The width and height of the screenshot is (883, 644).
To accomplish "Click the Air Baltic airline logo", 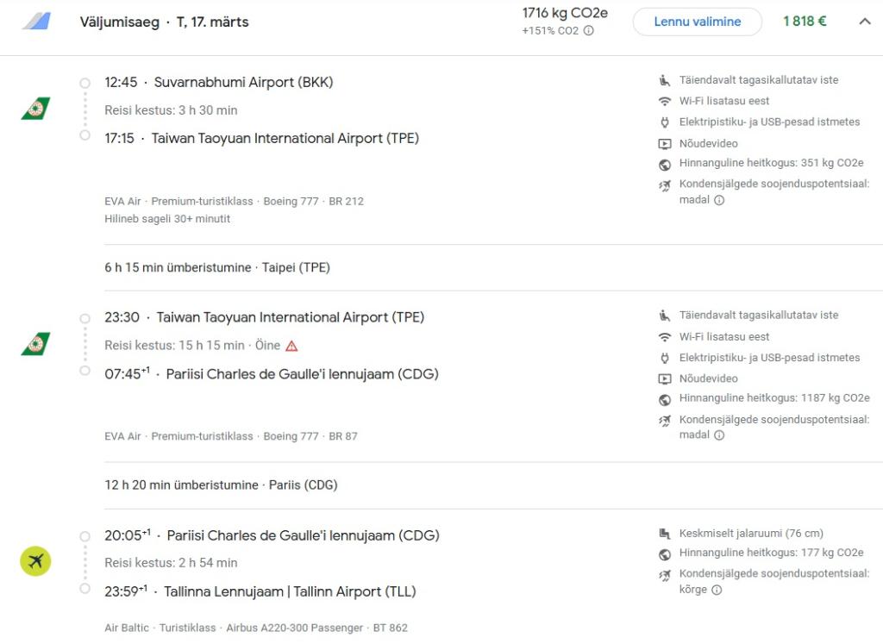I will point(35,562).
